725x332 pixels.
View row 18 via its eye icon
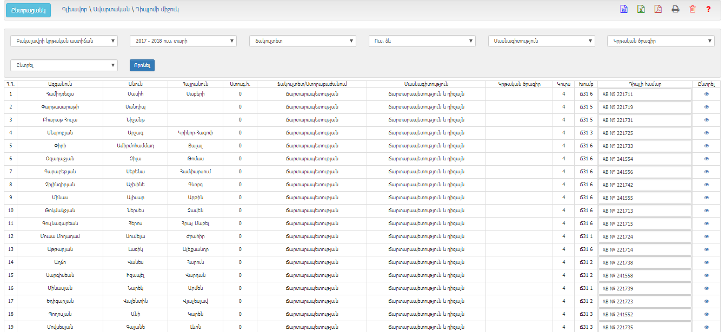tap(706, 314)
